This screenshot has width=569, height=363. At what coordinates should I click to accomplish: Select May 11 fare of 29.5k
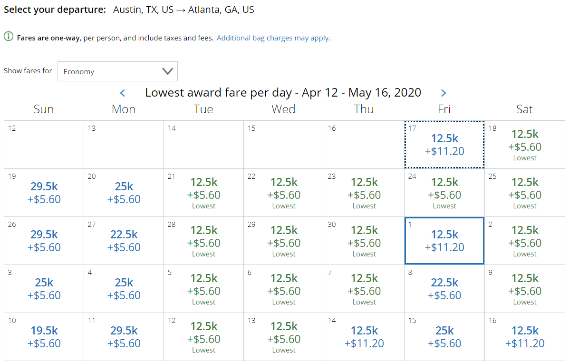(x=124, y=337)
